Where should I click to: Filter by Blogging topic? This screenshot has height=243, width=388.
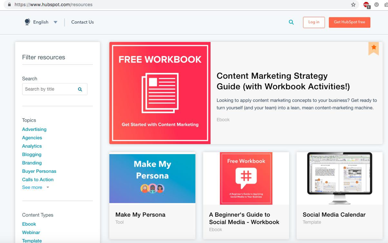pyautogui.click(x=32, y=154)
